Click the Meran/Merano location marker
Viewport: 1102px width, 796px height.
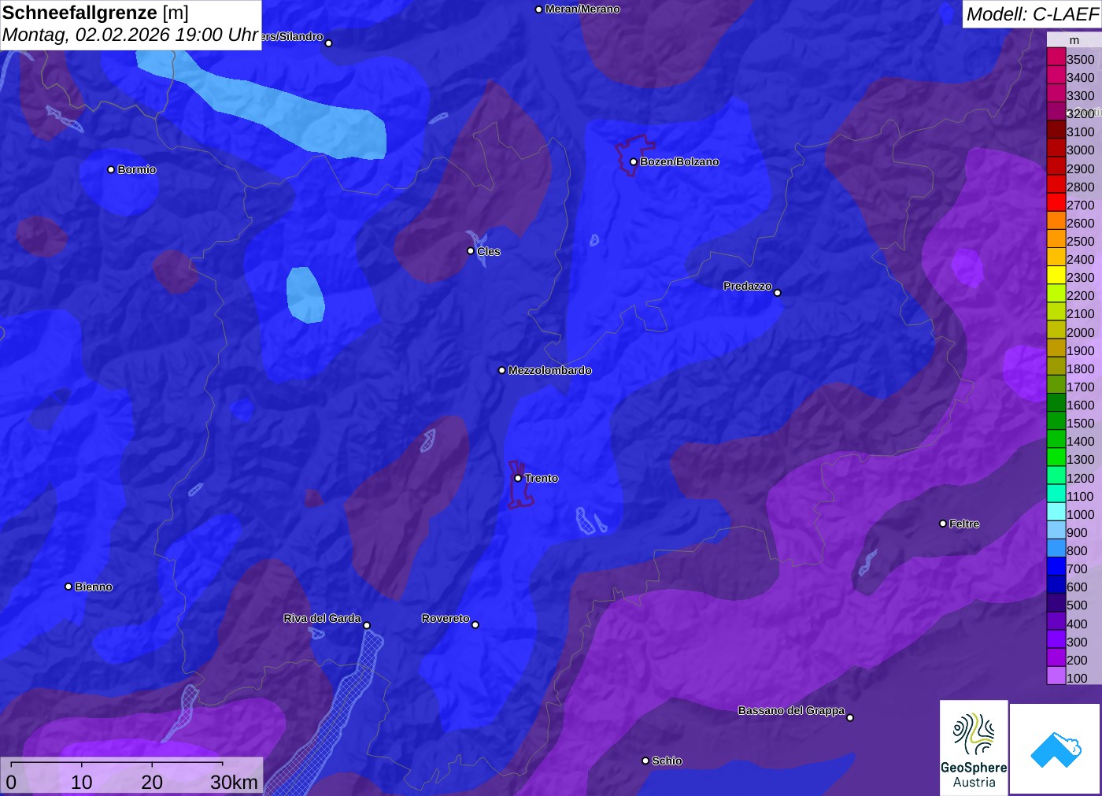click(538, 9)
